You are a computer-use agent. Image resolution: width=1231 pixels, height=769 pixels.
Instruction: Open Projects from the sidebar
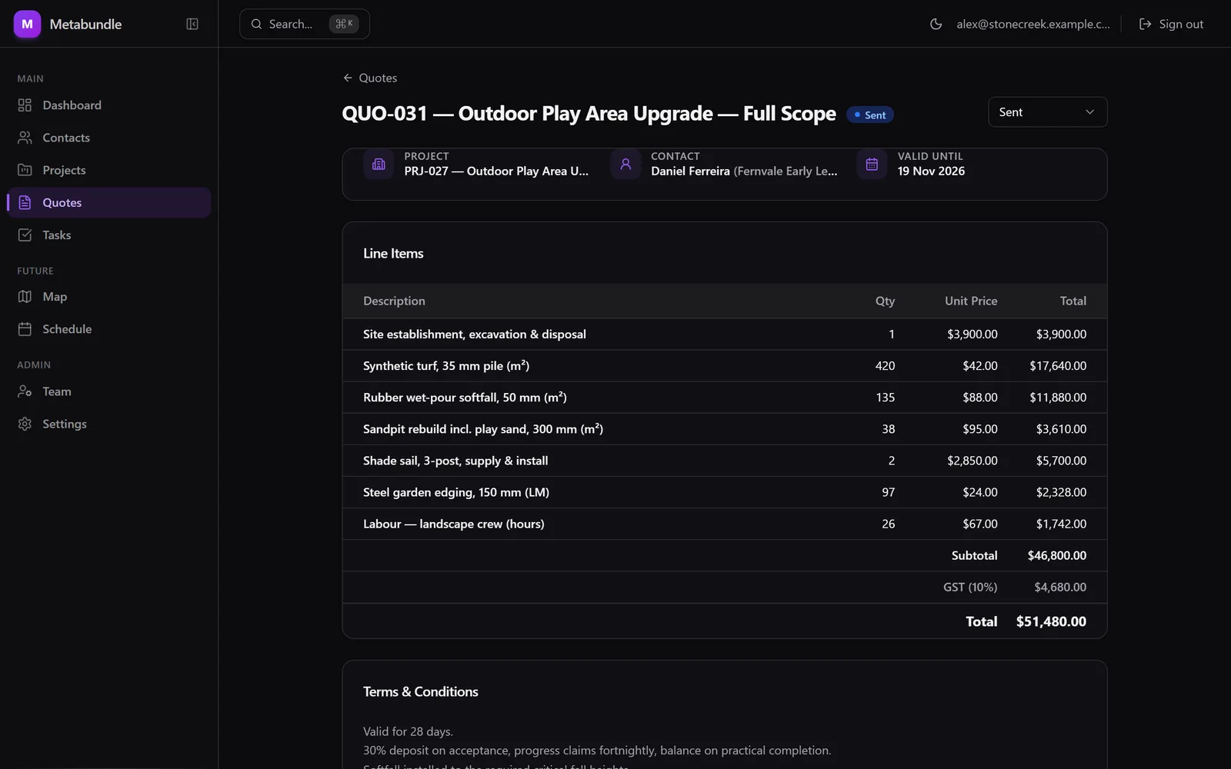pyautogui.click(x=108, y=170)
